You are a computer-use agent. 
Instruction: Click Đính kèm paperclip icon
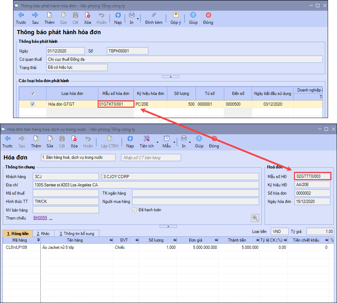pyautogui.click(x=154, y=15)
